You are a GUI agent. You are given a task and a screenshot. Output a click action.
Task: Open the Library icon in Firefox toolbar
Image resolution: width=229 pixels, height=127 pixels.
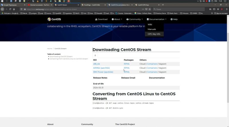point(210,9)
